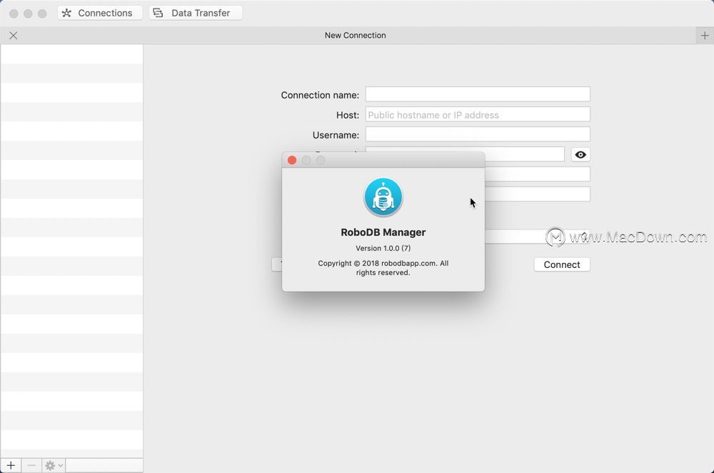
Task: Focus the Connection name field
Action: [478, 94]
